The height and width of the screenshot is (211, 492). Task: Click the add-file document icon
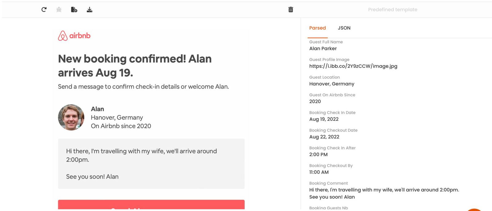tap(74, 10)
